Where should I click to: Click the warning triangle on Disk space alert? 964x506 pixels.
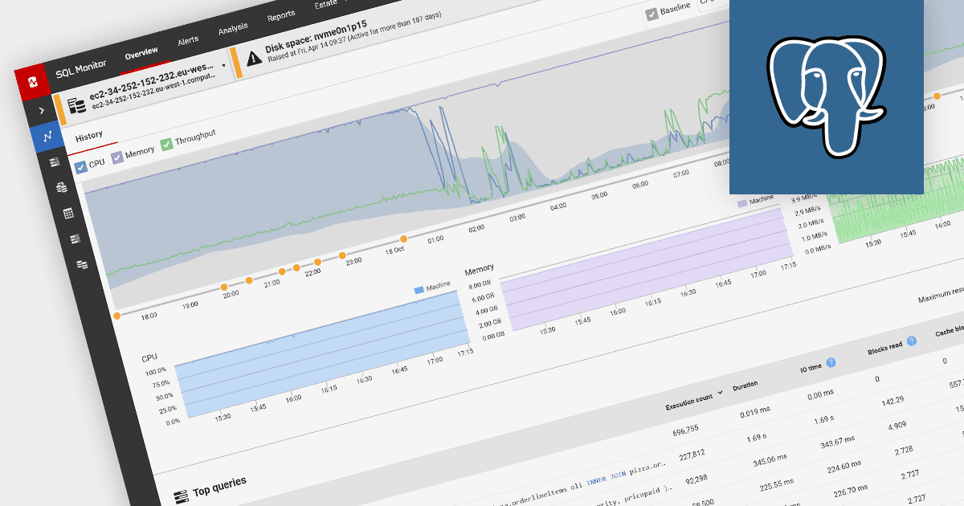click(x=254, y=58)
